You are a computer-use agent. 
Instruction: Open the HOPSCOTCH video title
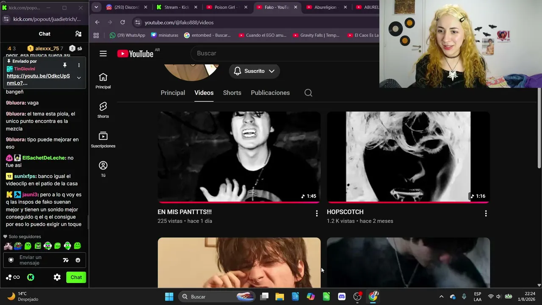point(345,212)
